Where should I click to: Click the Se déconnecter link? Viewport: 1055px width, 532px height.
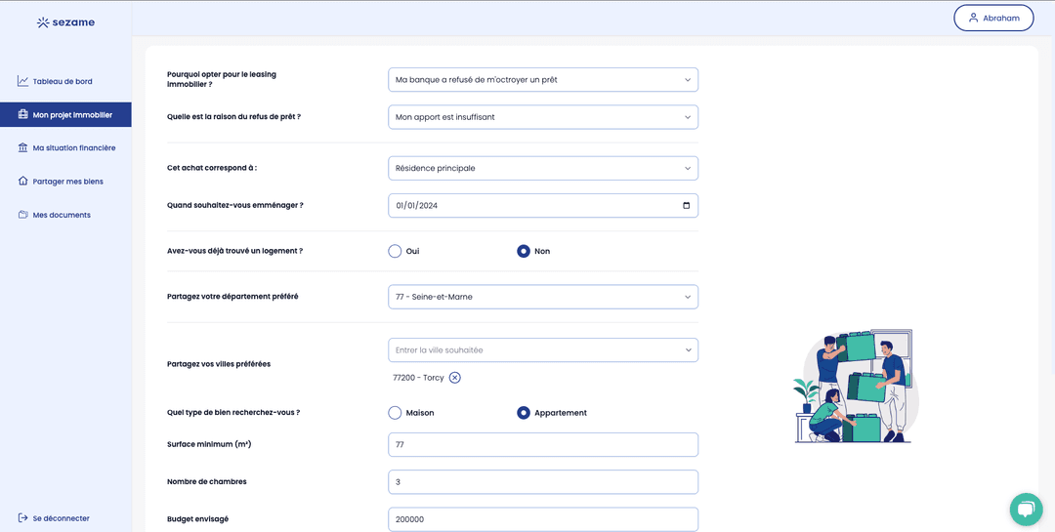pos(61,518)
